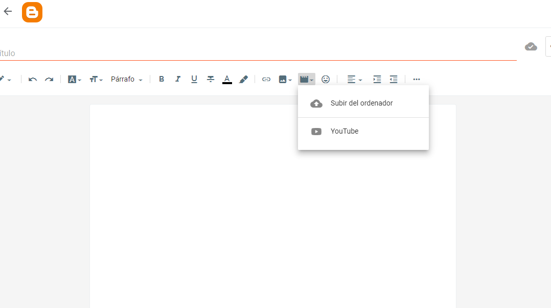Decrease indent of the paragraph

click(x=393, y=79)
